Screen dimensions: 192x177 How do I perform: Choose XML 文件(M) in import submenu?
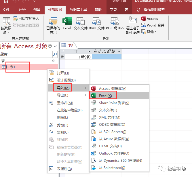119,117
